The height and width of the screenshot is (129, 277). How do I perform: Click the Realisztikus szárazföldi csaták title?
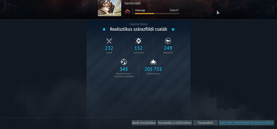coord(138,29)
